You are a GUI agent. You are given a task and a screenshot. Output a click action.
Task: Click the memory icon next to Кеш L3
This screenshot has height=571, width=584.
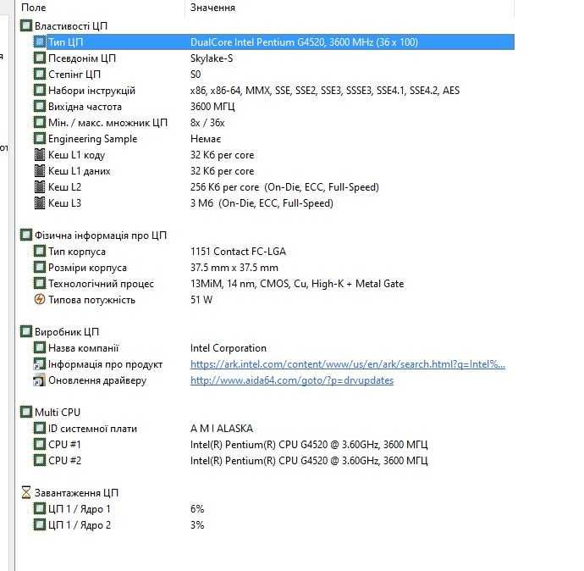(x=40, y=202)
